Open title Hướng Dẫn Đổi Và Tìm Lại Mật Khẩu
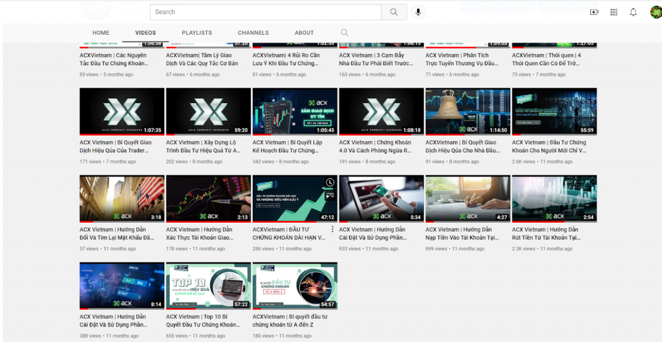The image size is (662, 342). coord(116,234)
